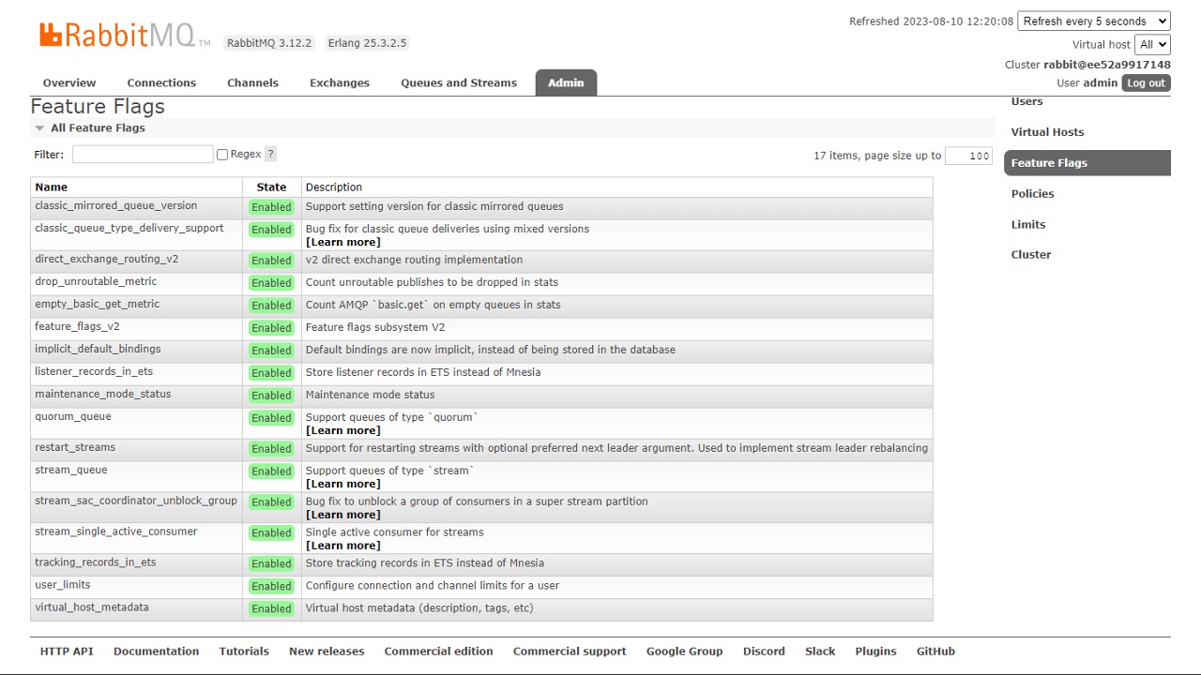Open Learn more for stream_sac_coordinator_unblock_group
The image size is (1201, 675).
point(343,515)
